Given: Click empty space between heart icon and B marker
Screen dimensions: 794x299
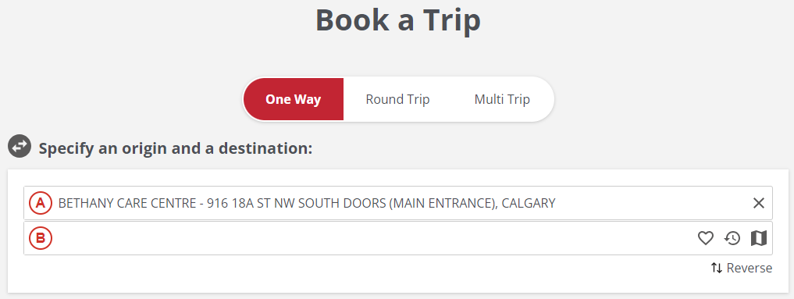Looking at the screenshot, I should pos(375,238).
